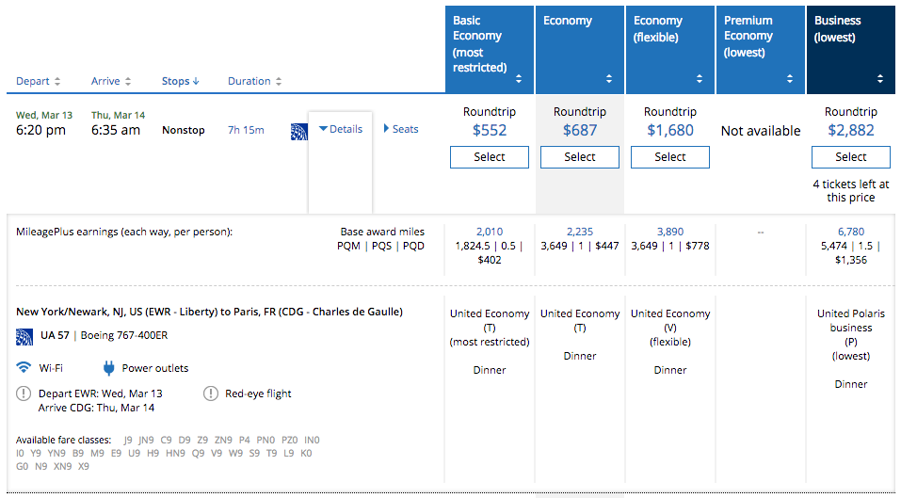The width and height of the screenshot is (901, 498).
Task: Sort flights by Depart time
Action: coord(39,82)
